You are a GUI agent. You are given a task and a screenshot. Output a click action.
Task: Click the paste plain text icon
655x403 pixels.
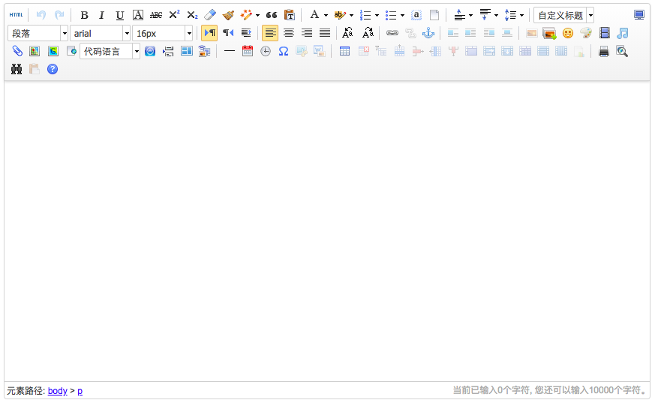290,15
